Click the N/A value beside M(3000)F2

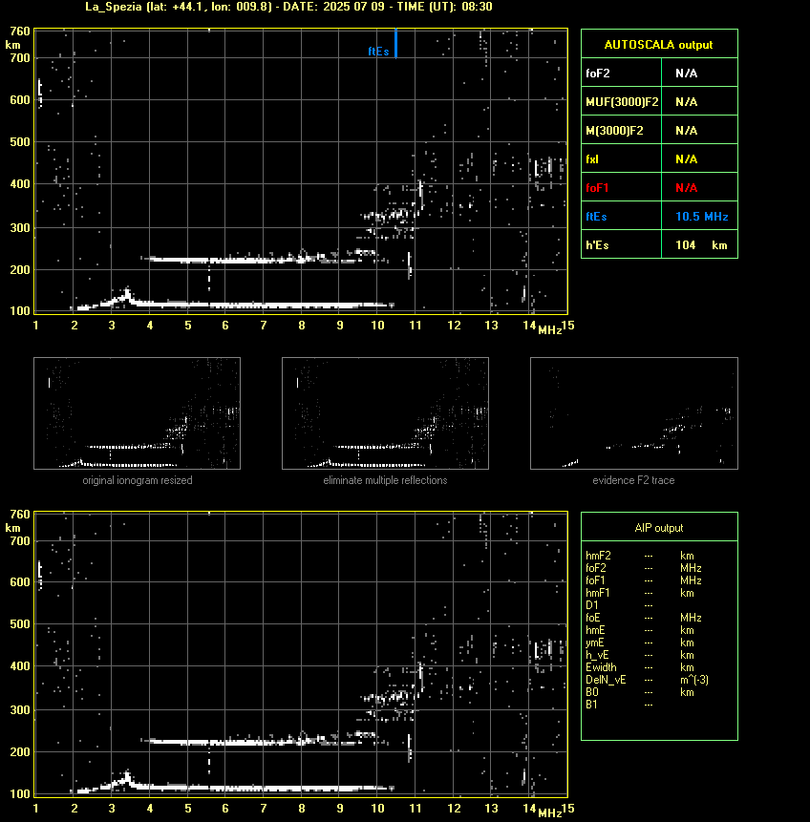[686, 131]
